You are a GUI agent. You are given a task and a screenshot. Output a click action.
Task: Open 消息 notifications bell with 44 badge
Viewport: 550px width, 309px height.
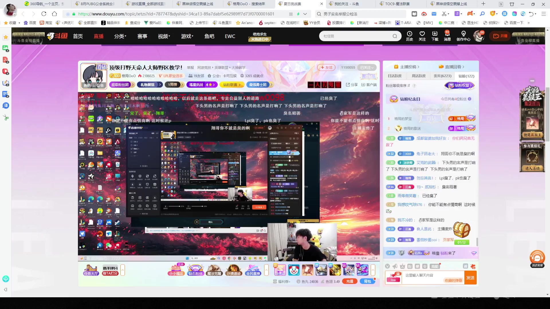447,36
